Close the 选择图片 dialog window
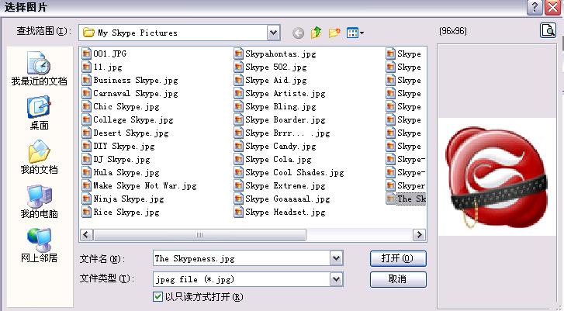 click(553, 7)
